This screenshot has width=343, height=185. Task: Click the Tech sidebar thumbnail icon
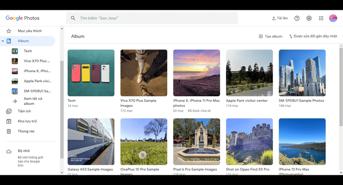click(15, 51)
